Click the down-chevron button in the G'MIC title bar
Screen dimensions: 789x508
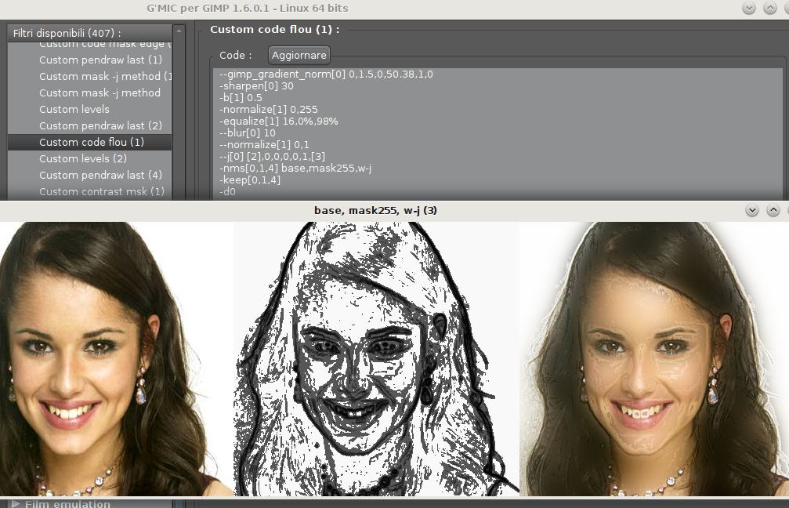pyautogui.click(x=749, y=8)
